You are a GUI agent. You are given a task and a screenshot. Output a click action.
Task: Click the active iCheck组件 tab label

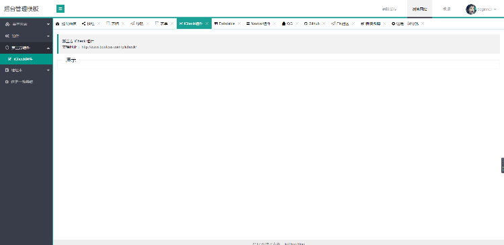click(194, 23)
